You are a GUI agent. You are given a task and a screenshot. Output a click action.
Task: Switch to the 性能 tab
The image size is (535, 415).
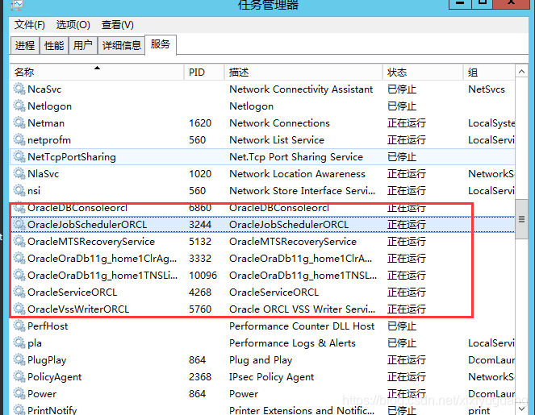click(54, 45)
